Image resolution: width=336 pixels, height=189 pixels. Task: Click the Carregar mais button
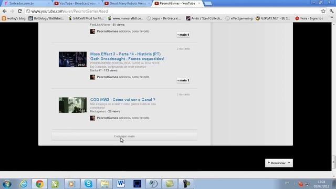tap(124, 136)
